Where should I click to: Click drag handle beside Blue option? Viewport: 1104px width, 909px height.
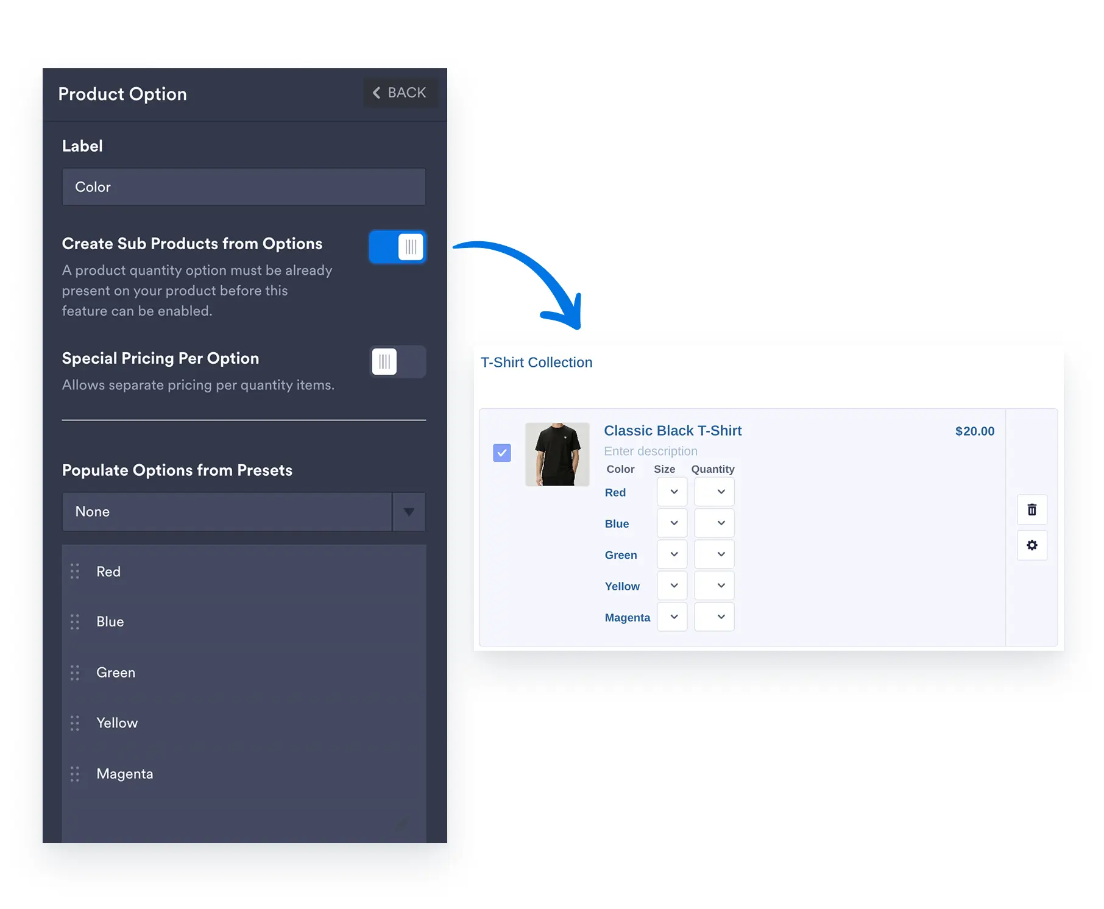pyautogui.click(x=75, y=621)
